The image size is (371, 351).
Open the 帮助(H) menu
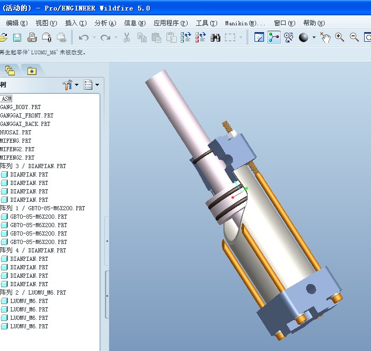pos(314,23)
